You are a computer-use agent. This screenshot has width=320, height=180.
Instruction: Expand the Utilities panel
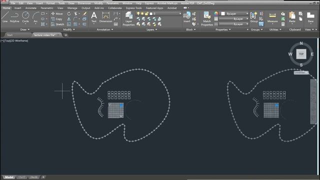point(275,29)
